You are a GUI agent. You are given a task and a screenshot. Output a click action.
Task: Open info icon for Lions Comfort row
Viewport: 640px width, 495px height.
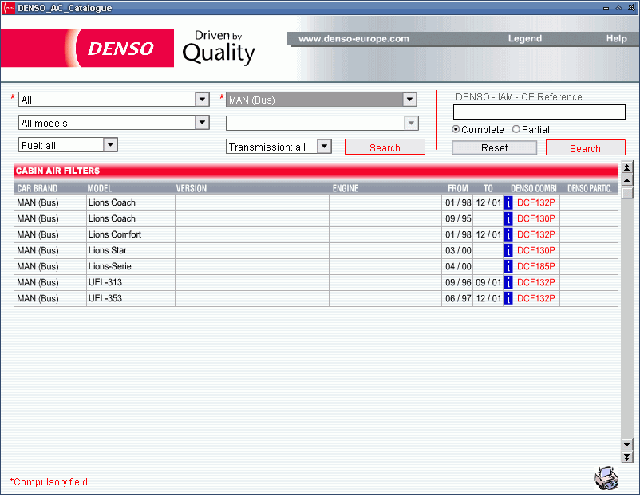(508, 235)
